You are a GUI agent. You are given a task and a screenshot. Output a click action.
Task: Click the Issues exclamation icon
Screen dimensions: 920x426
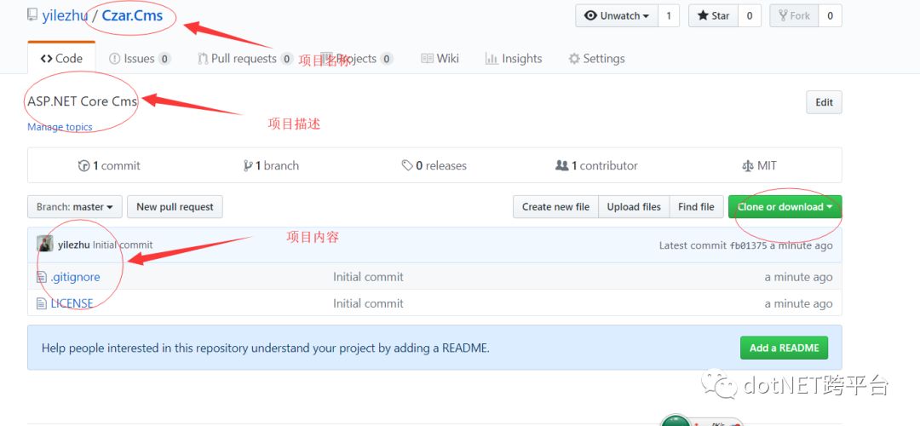pyautogui.click(x=114, y=59)
